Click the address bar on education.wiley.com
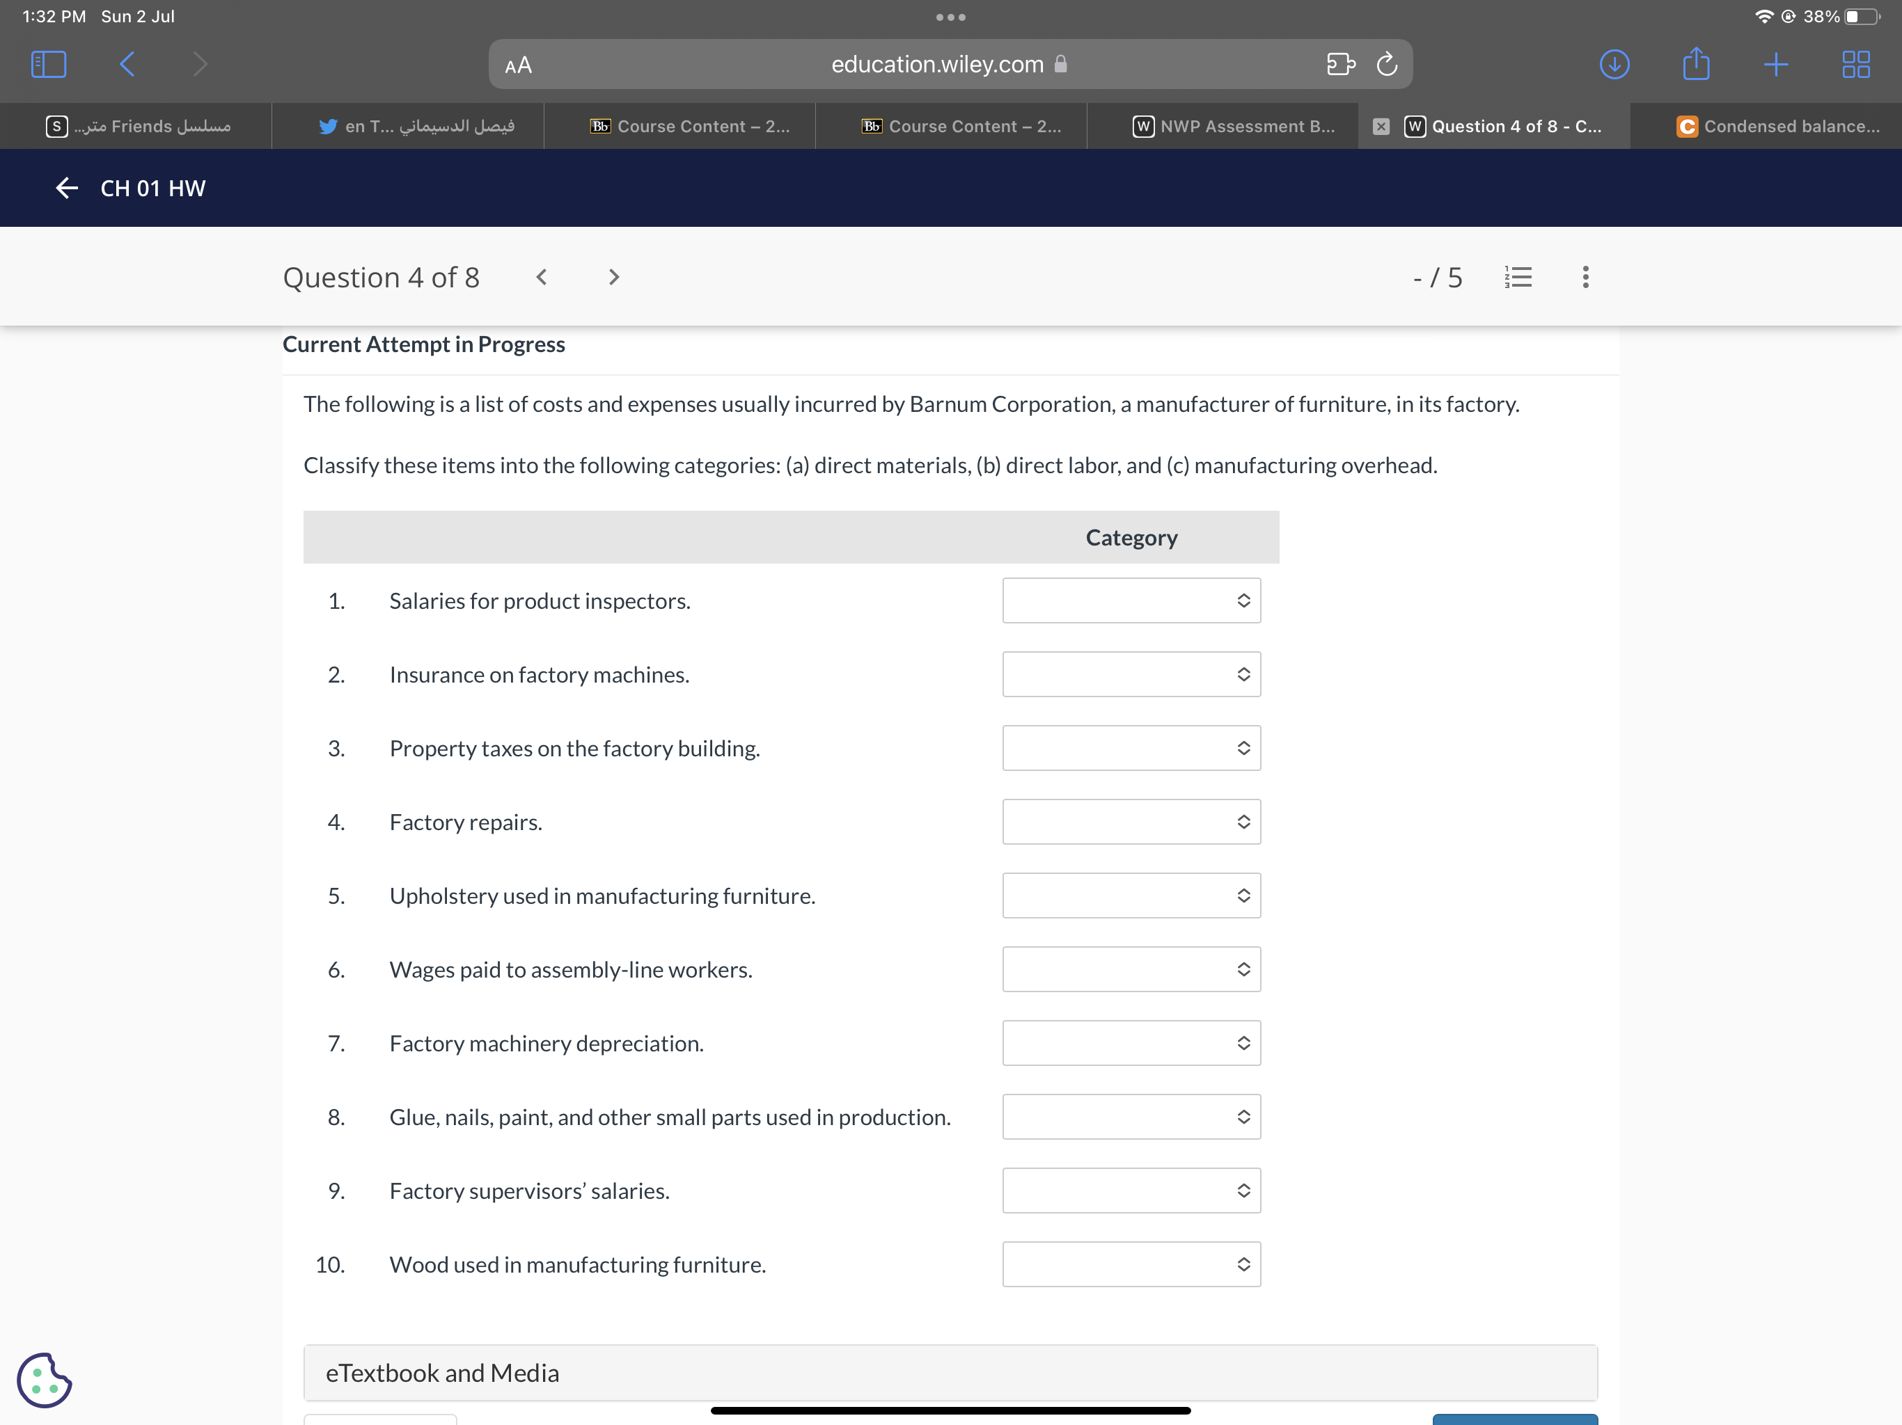 951,63
